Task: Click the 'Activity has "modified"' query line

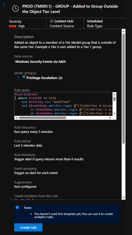Action: pos(46,102)
